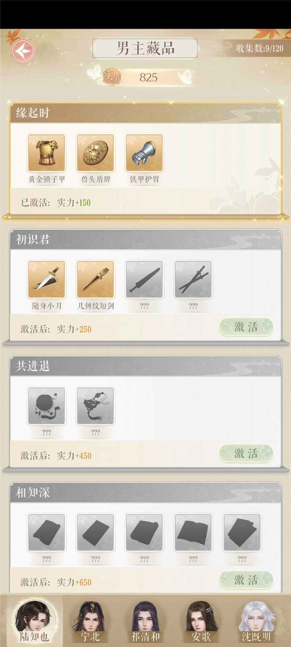291x647 pixels.
Task: Tap the back arrow button
Action: tap(23, 51)
